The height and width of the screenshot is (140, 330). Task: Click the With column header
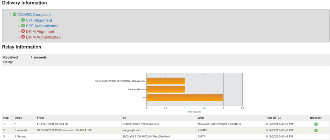tap(231, 118)
